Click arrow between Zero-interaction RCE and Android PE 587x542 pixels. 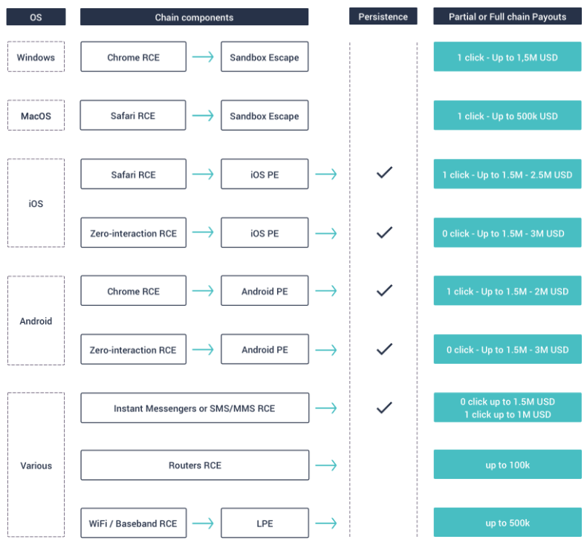click(x=203, y=350)
